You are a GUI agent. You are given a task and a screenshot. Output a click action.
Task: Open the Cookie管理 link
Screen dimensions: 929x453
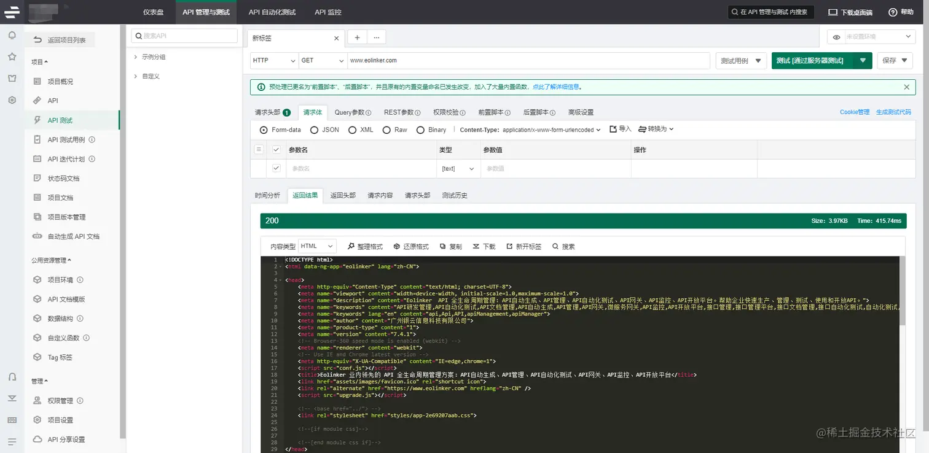(855, 112)
